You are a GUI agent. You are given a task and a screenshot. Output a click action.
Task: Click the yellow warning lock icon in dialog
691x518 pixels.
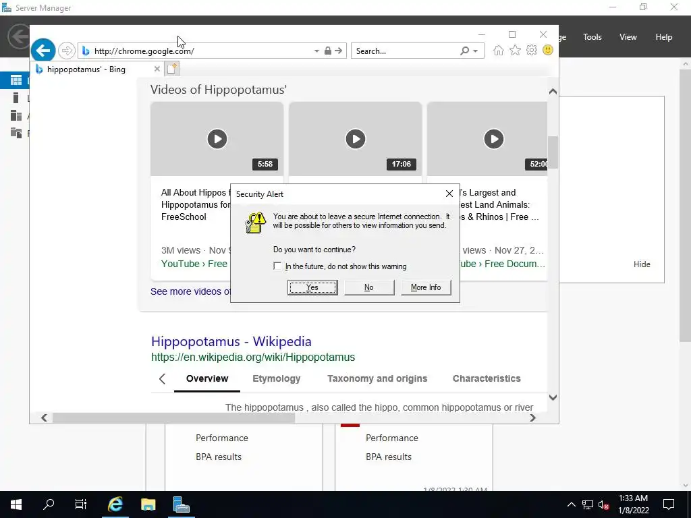(256, 223)
